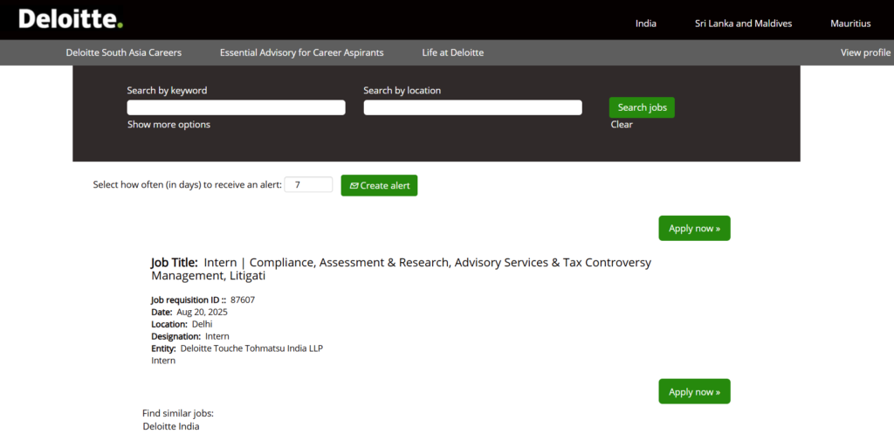Click the Clear search link

pos(622,124)
